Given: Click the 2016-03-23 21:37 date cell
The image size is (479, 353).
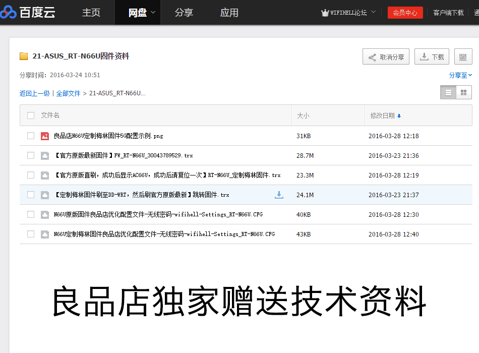Looking at the screenshot, I should point(393,195).
